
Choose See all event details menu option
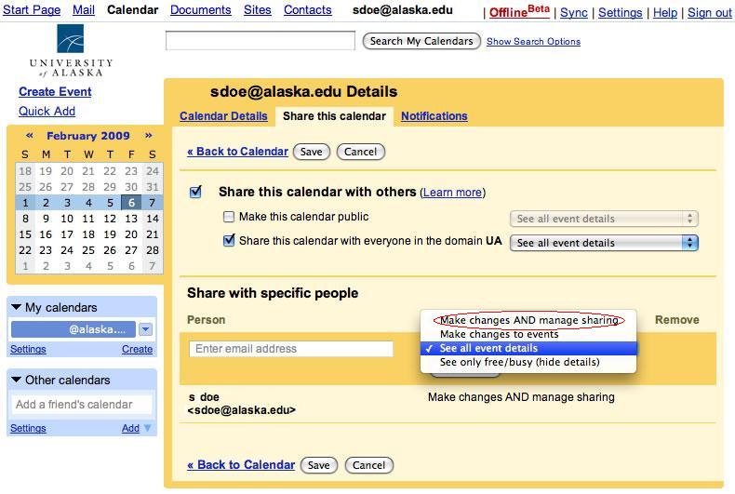pyautogui.click(x=528, y=348)
